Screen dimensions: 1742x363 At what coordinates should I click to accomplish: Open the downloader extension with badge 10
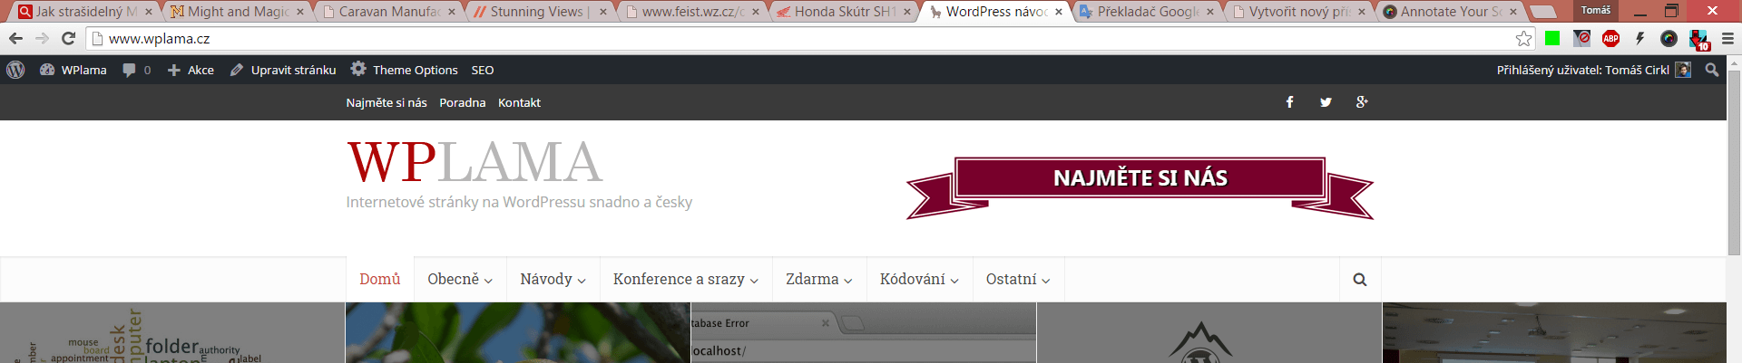tap(1698, 40)
